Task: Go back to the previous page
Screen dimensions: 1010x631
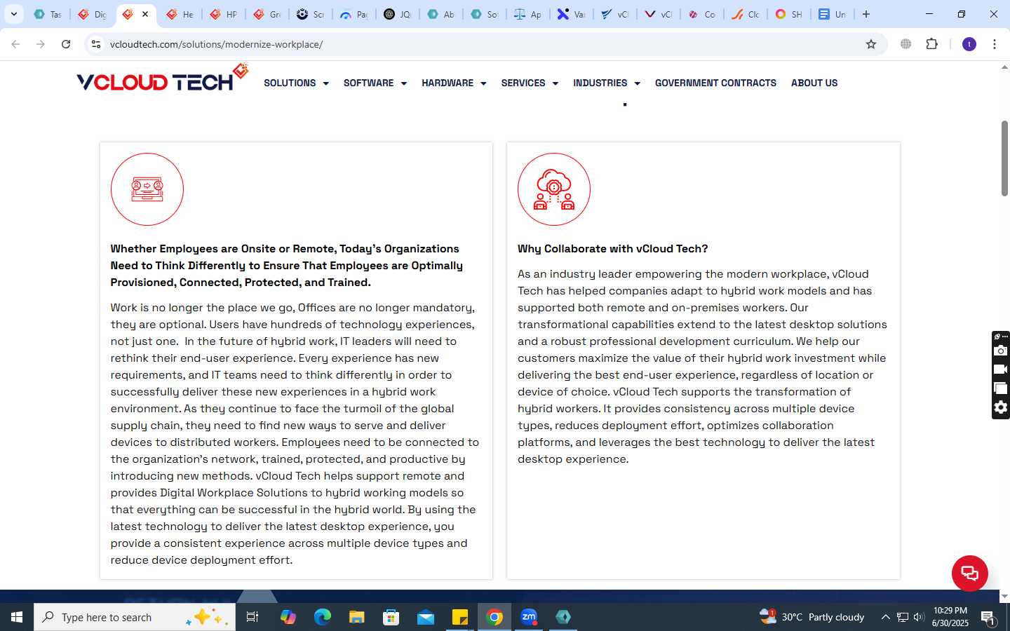Action: click(x=15, y=44)
